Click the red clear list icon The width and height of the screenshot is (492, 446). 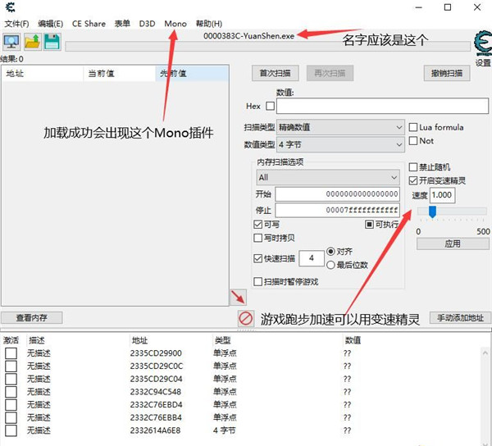coord(246,319)
